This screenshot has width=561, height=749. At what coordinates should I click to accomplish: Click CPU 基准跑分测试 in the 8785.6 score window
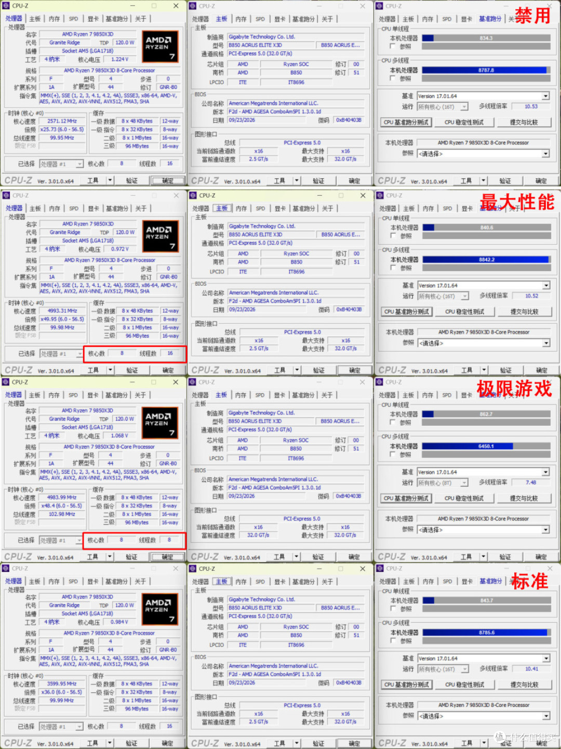point(407,685)
